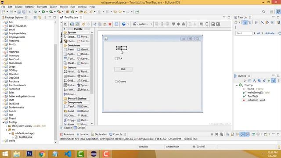Click the 'All' link in Task List
The image size is (281, 158).
(x=259, y=33)
